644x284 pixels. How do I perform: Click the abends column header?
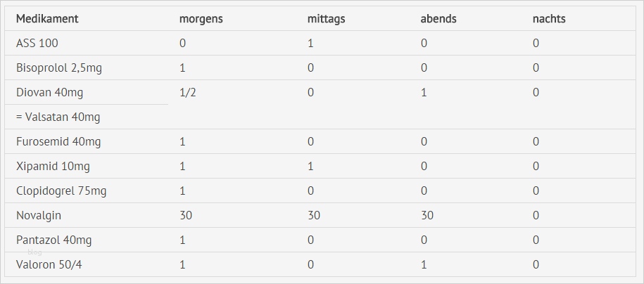[x=438, y=19]
